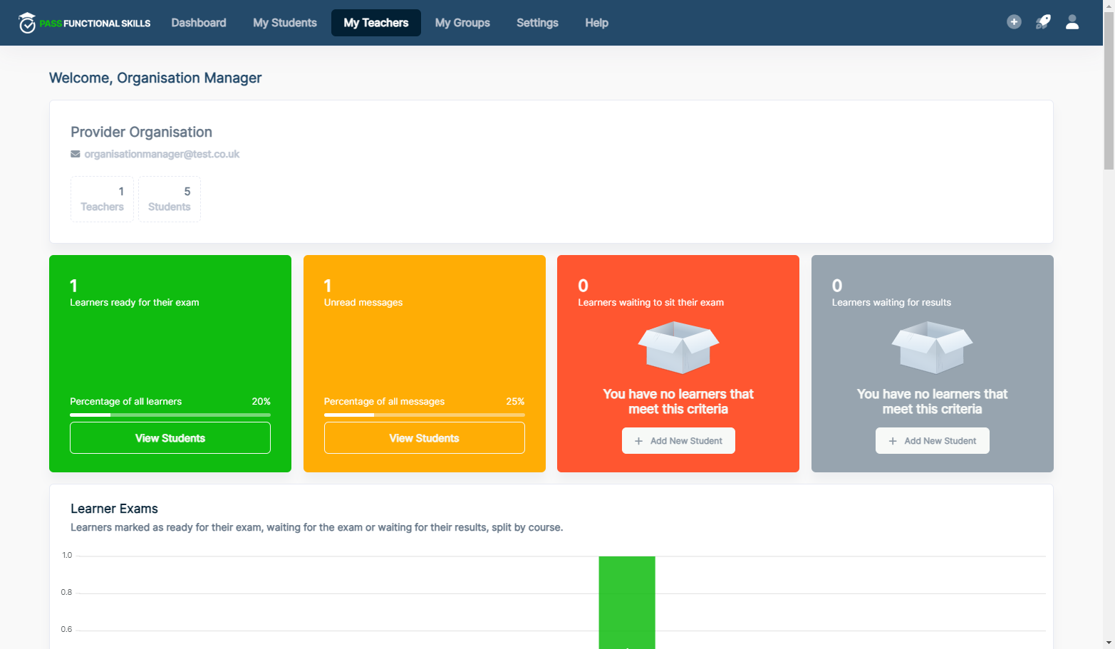Click the organisationmanager@test.co.uk email link
The image size is (1115, 649).
[x=162, y=154]
